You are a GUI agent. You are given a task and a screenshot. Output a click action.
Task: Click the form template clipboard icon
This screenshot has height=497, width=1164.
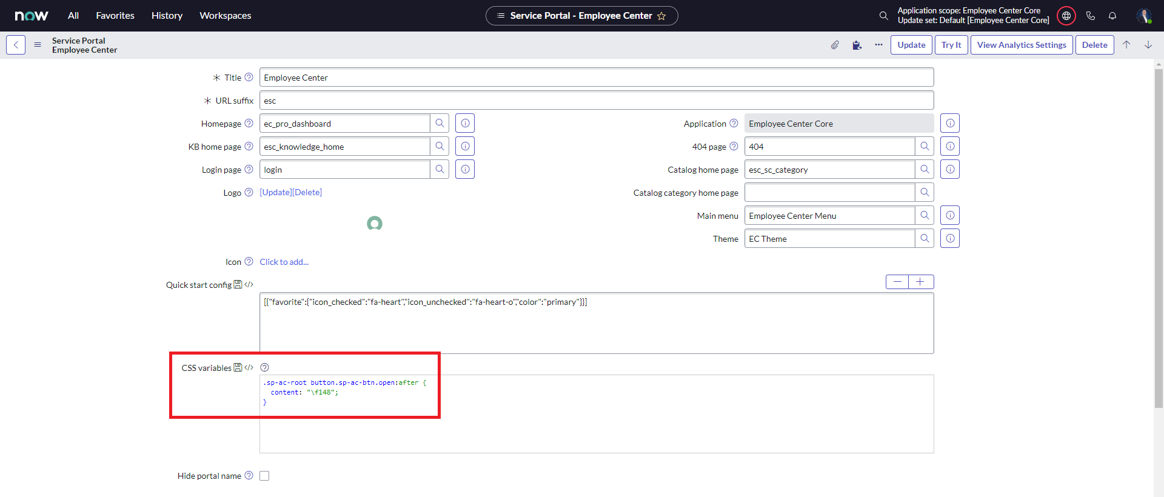pos(857,45)
